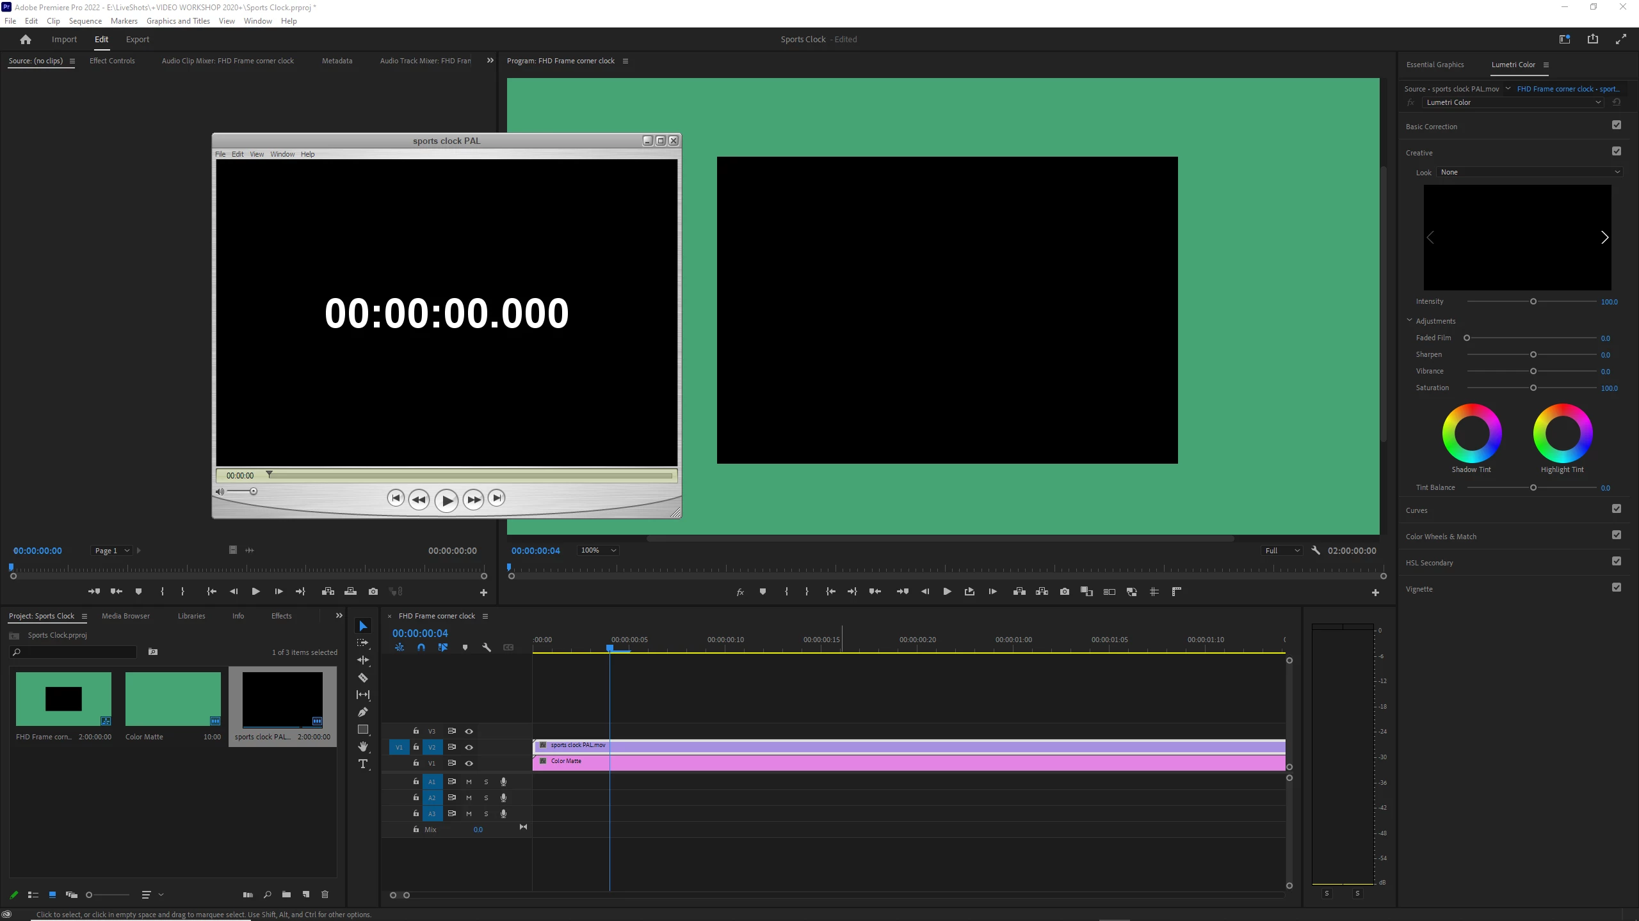
Task: Open Timeline Display Settings wrench icon
Action: pos(487,647)
